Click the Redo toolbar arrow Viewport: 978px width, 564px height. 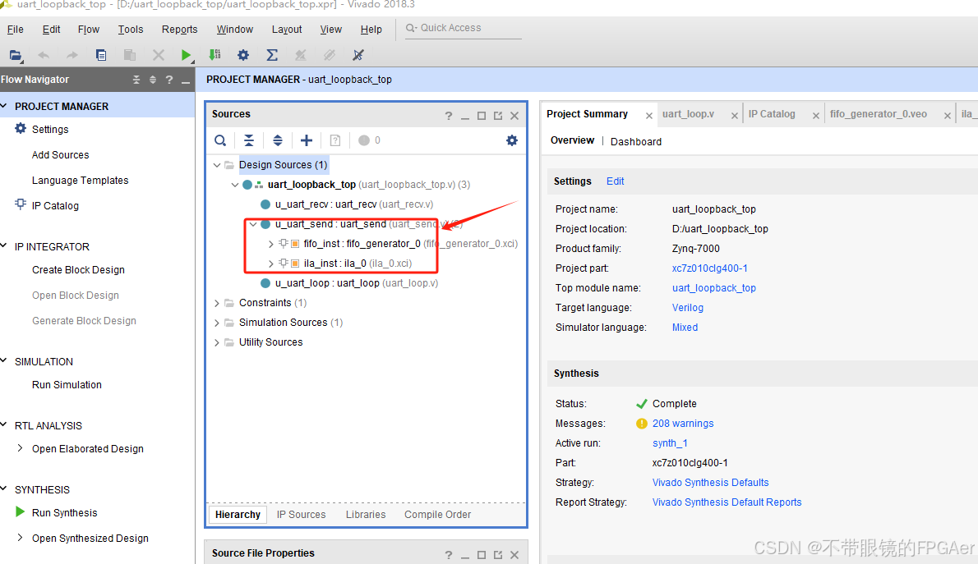pos(72,56)
